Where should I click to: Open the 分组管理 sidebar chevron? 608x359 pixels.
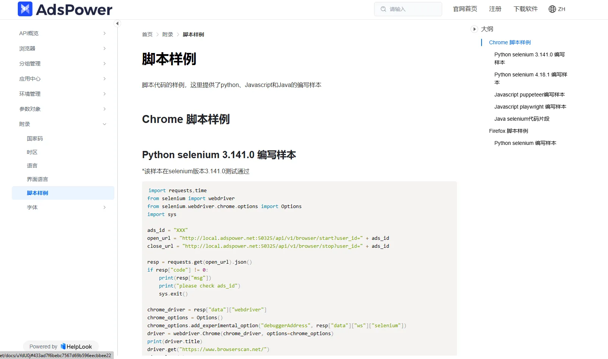coord(104,64)
